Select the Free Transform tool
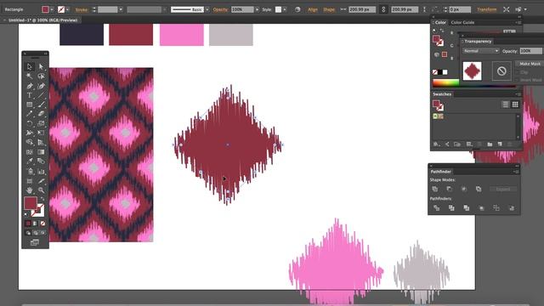 click(x=41, y=133)
